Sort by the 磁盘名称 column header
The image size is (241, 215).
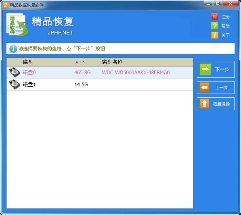[147, 62]
